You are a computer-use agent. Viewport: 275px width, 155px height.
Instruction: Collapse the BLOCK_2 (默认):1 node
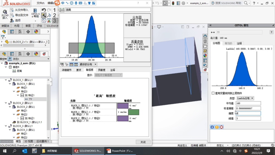(x=6, y=103)
